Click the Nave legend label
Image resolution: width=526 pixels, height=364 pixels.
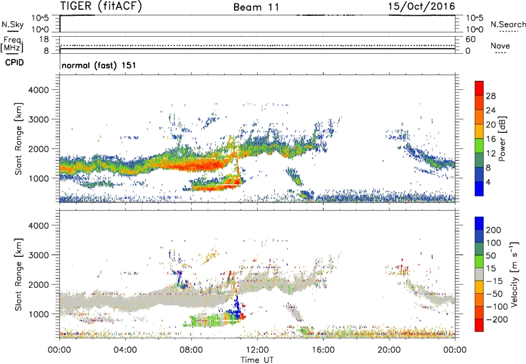tap(500, 45)
